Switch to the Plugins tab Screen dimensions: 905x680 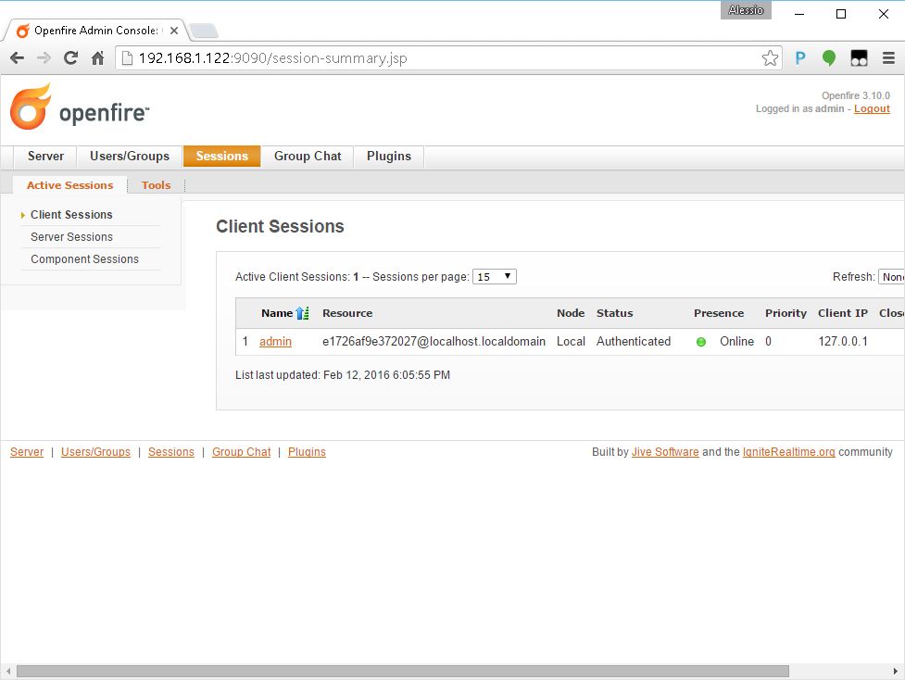coord(388,156)
